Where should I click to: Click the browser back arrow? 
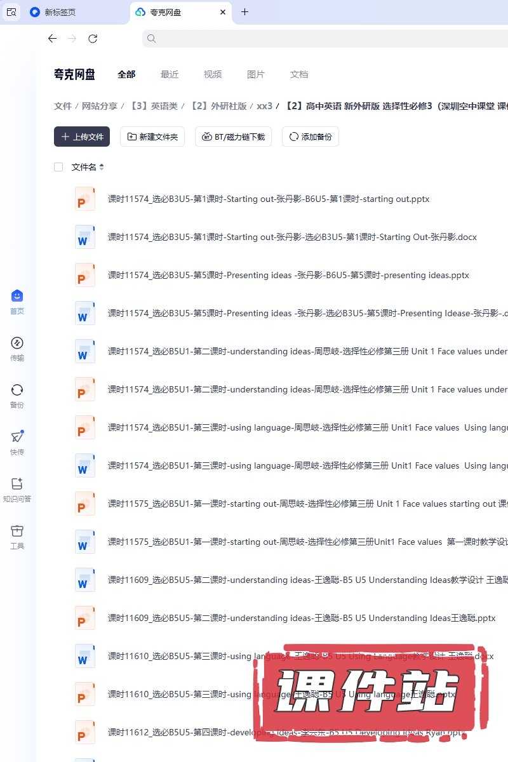coord(52,39)
